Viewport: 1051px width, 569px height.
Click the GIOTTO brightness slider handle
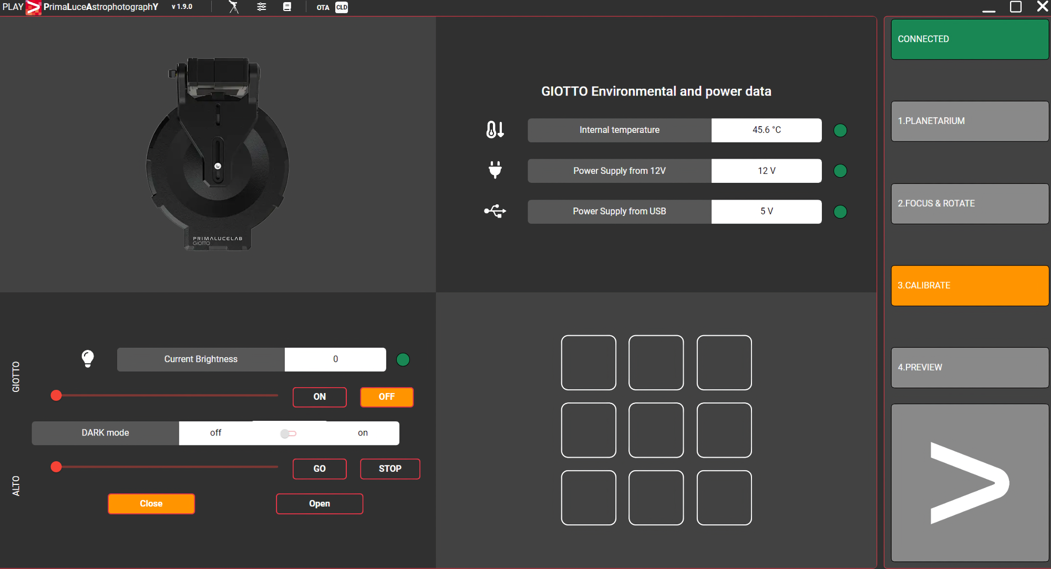(56, 395)
